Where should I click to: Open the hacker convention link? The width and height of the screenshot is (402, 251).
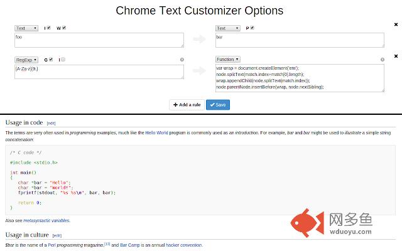tap(184, 245)
